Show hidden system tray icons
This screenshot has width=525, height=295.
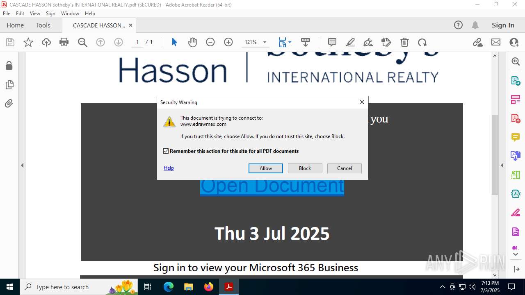[442, 287]
